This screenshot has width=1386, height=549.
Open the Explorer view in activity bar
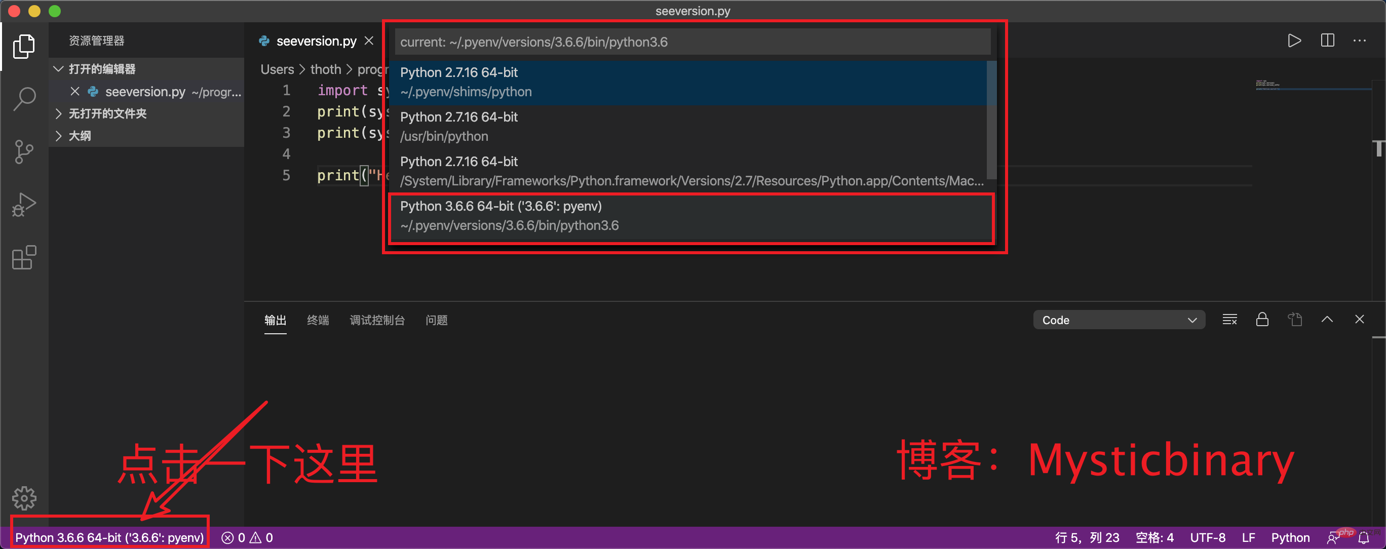click(x=24, y=46)
